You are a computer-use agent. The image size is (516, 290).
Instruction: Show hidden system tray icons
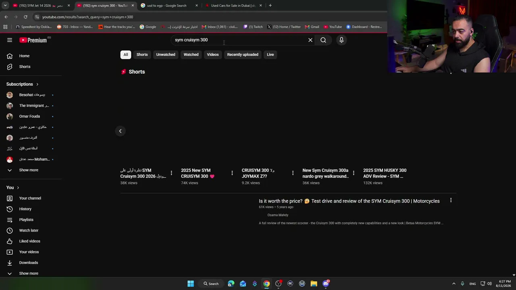click(454, 284)
